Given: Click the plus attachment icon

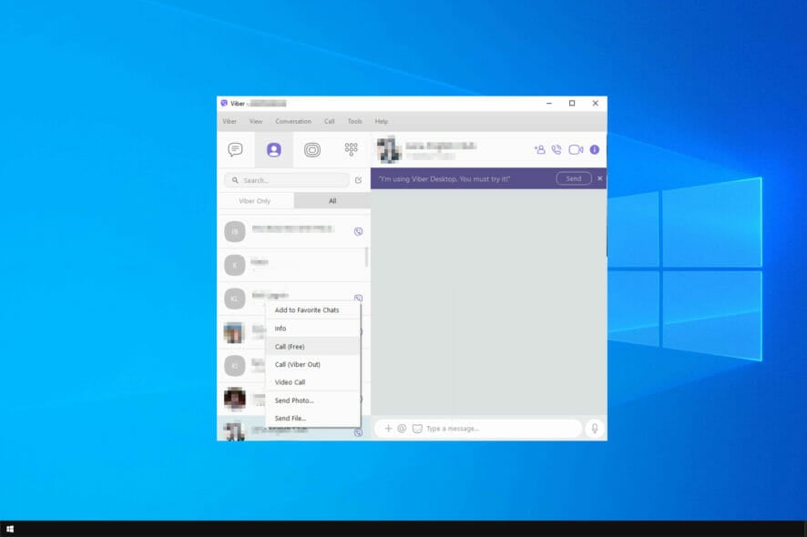Looking at the screenshot, I should click(388, 429).
